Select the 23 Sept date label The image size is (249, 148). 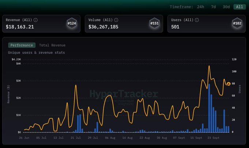213,138
